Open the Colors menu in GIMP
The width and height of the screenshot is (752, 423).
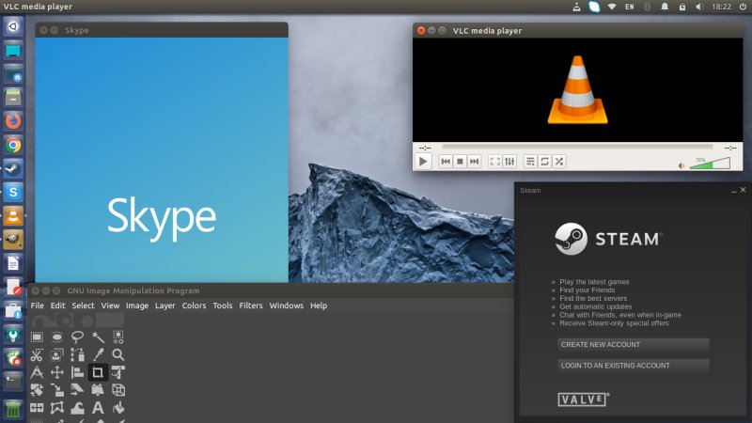coord(194,305)
